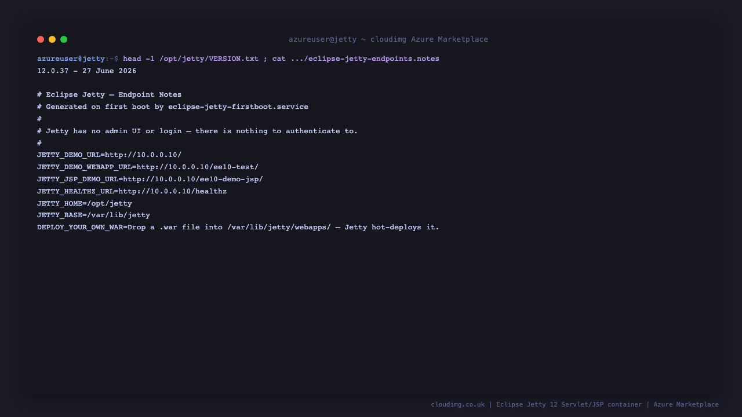Click the JETTY_HEALTHZ_URL healthz line
The image size is (742, 417).
132,192
